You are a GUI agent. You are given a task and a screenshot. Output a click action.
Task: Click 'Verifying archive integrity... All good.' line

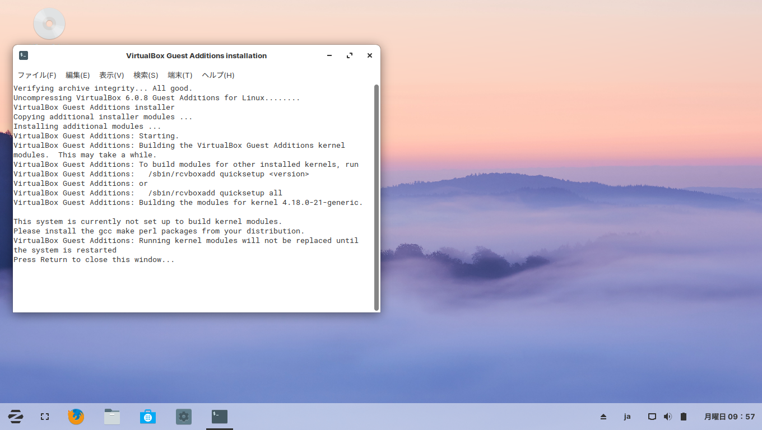(x=103, y=88)
